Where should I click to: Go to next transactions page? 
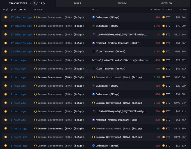coord(44,3)
